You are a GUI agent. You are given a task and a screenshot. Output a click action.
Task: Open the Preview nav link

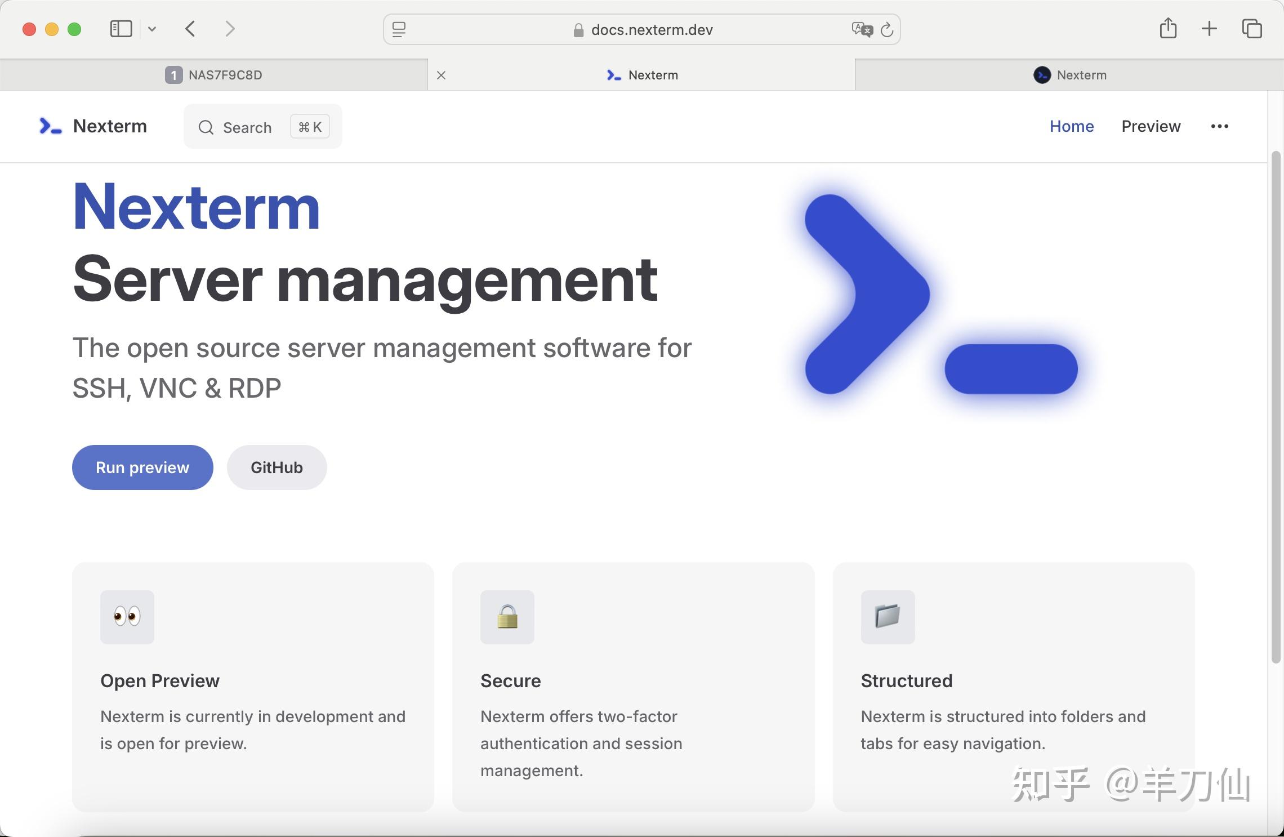[1151, 126]
